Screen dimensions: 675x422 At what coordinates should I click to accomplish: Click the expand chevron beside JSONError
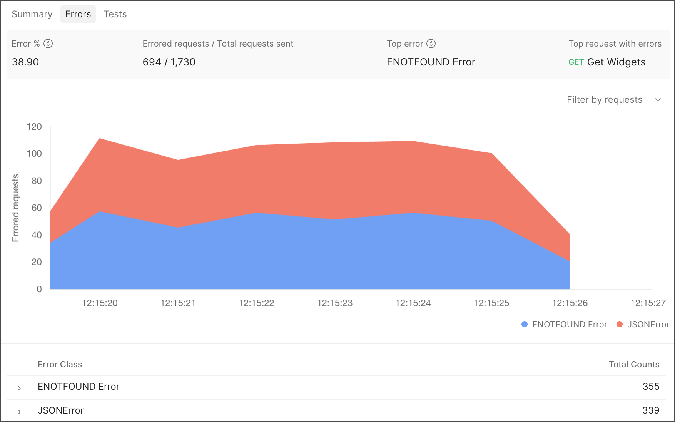19,411
